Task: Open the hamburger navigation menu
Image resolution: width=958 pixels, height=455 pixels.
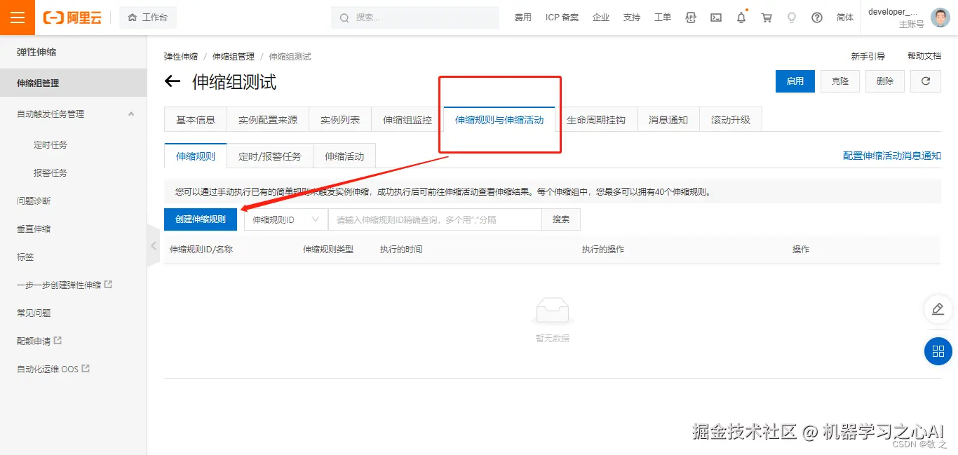Action: click(x=17, y=17)
